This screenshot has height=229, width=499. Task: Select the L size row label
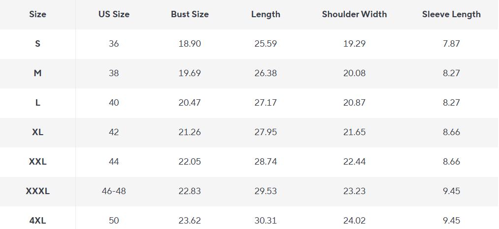pyautogui.click(x=37, y=103)
